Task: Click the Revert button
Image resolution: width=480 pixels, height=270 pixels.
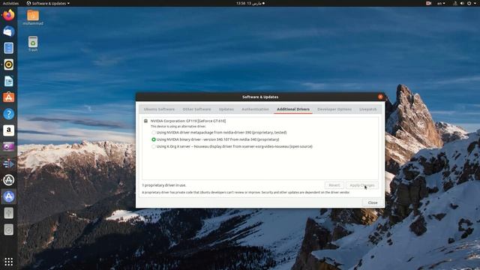Action: tap(334, 185)
